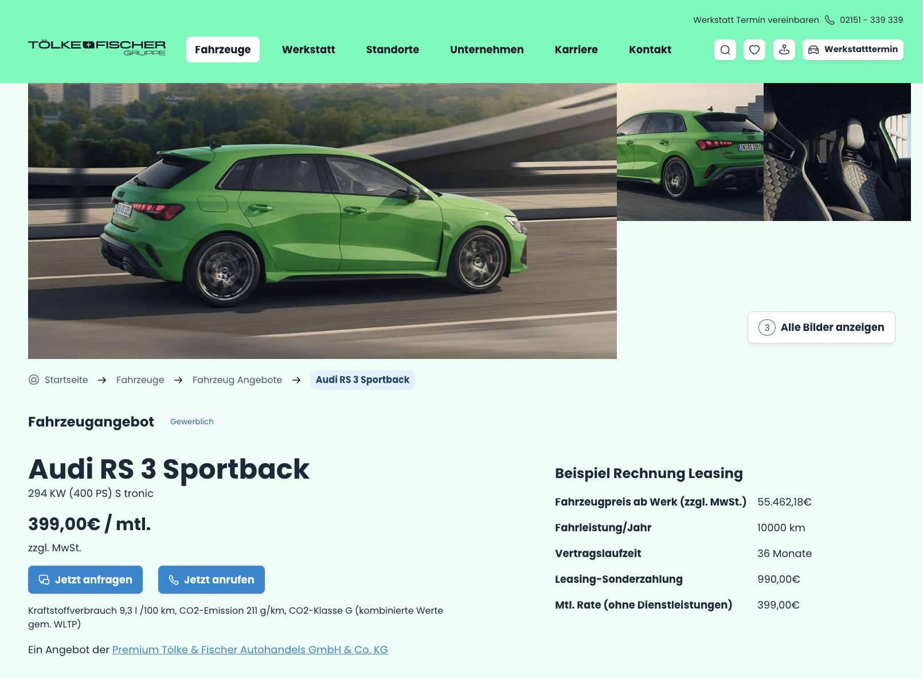Viewport: 923px width, 679px height.
Task: Show all images via Alle Bilder anzeigen
Action: [822, 327]
